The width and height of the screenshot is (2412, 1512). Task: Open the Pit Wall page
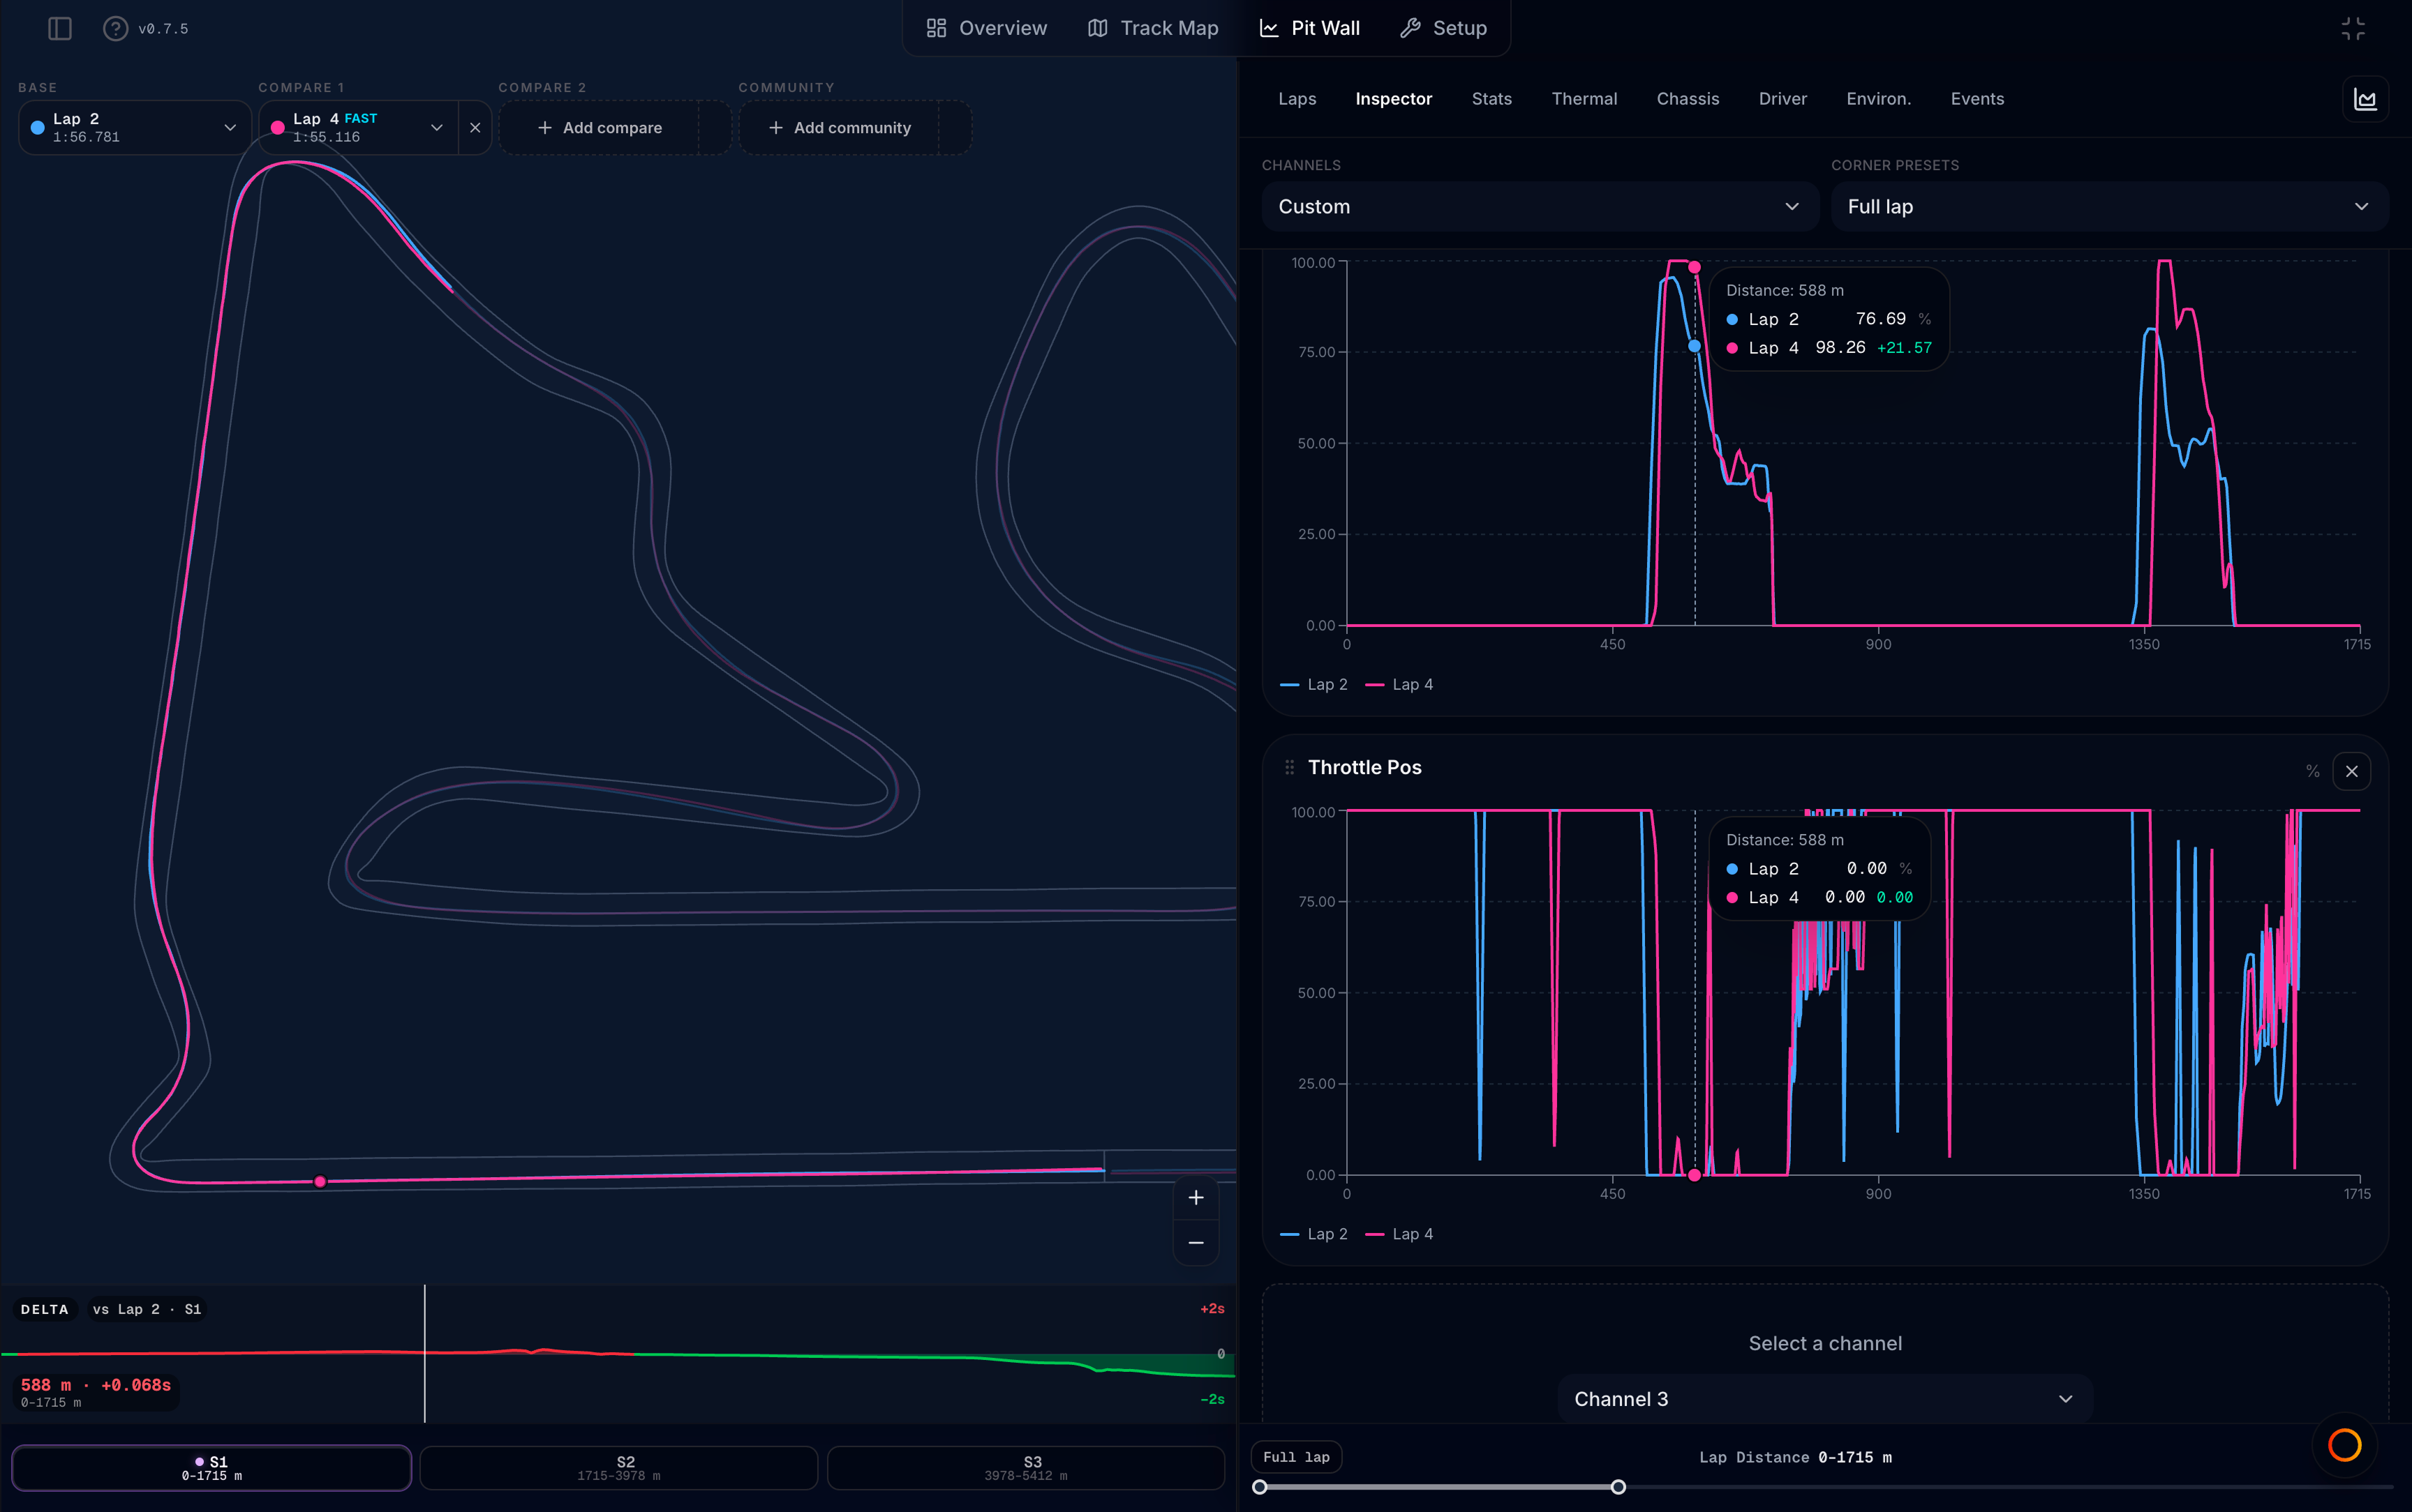click(1309, 28)
